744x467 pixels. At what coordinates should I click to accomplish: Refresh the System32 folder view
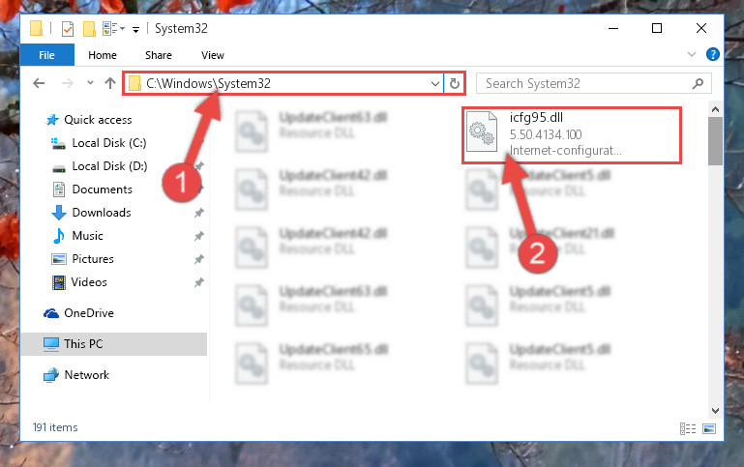point(454,84)
